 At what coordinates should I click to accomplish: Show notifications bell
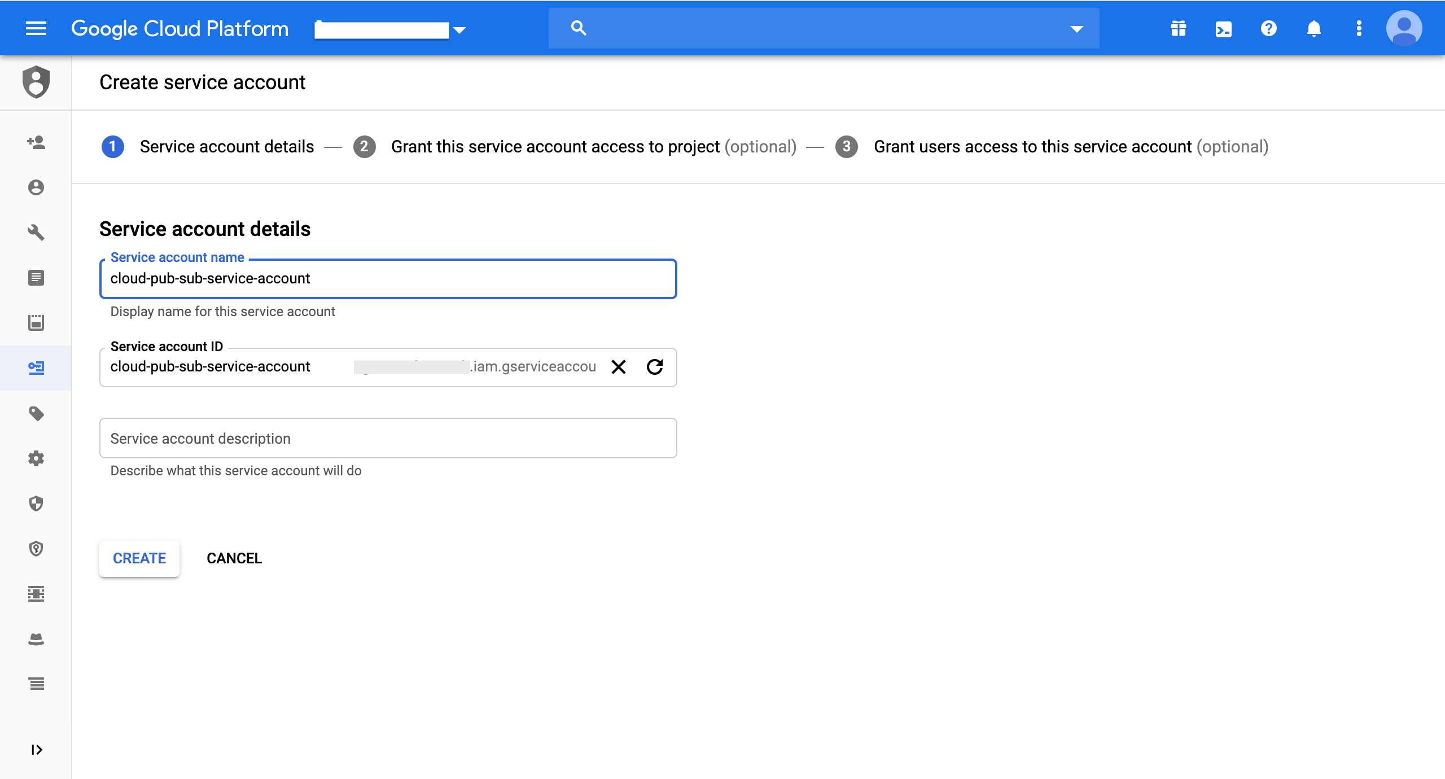pyautogui.click(x=1313, y=28)
